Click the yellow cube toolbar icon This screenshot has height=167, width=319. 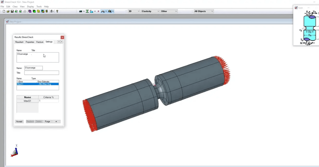(38, 11)
